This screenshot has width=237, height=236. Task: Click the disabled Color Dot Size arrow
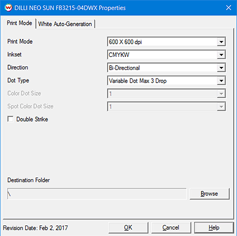tap(221, 94)
